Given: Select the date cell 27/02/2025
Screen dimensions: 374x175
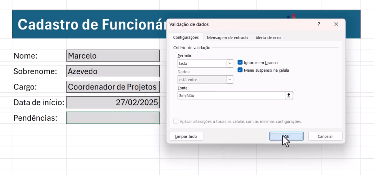Looking at the screenshot, I should pyautogui.click(x=113, y=102).
